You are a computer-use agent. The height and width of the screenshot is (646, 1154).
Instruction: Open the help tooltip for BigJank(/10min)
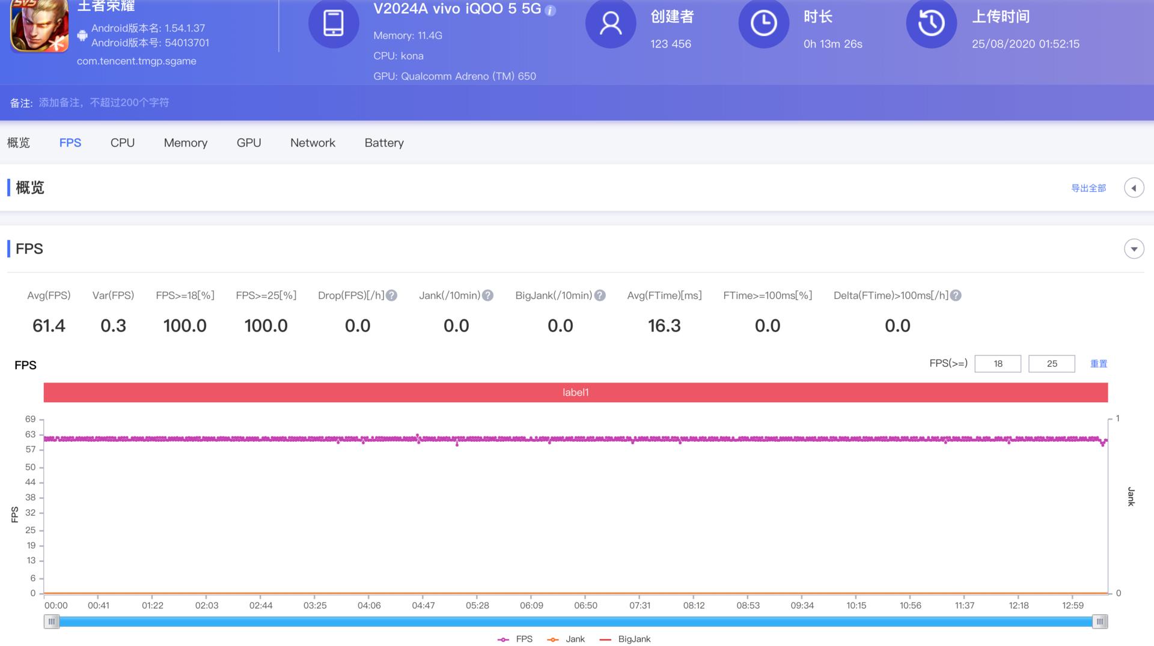[x=599, y=295]
